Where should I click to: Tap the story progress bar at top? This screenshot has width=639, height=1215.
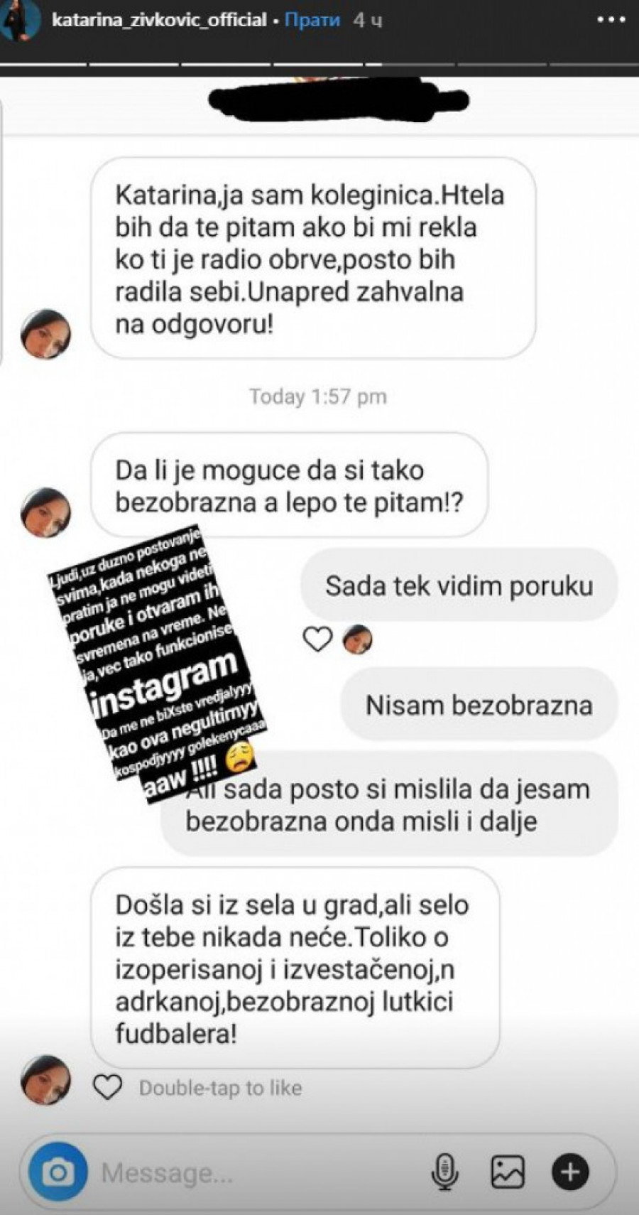[319, 66]
